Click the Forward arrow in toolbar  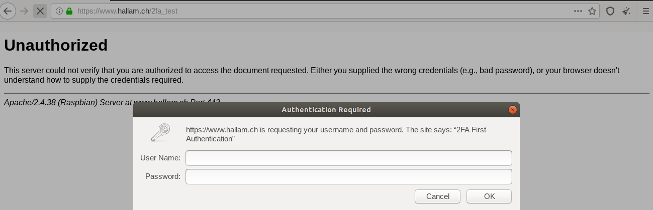pos(24,11)
